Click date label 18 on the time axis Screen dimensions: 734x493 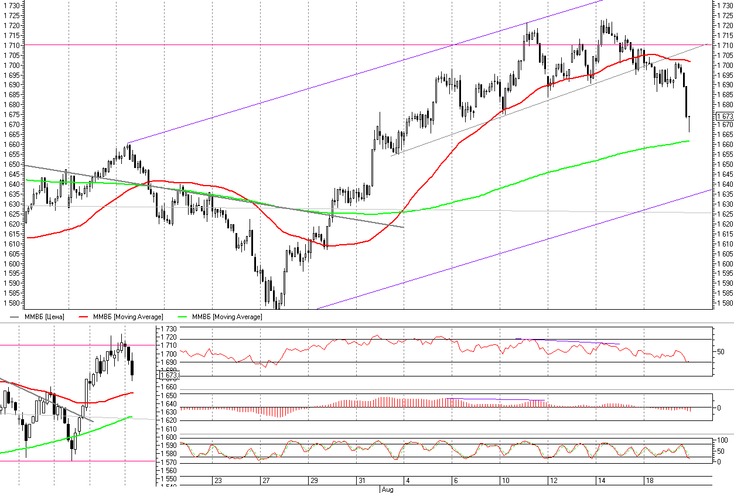point(649,481)
